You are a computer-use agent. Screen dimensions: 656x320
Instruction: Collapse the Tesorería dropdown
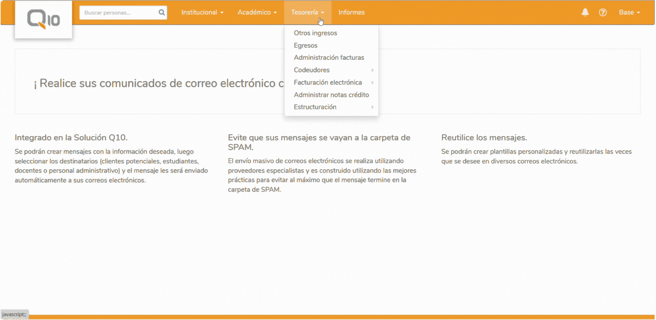(x=307, y=12)
